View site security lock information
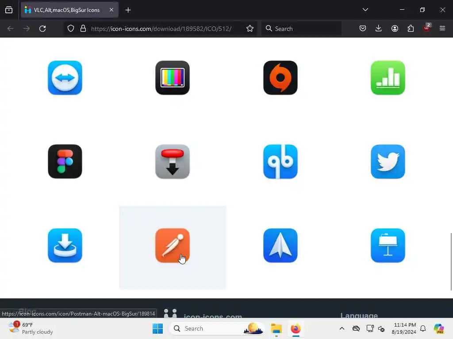This screenshot has height=339, width=453. tap(83, 29)
